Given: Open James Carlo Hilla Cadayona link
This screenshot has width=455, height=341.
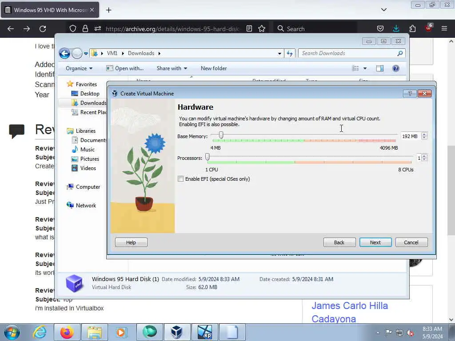Looking at the screenshot, I should 350,312.
